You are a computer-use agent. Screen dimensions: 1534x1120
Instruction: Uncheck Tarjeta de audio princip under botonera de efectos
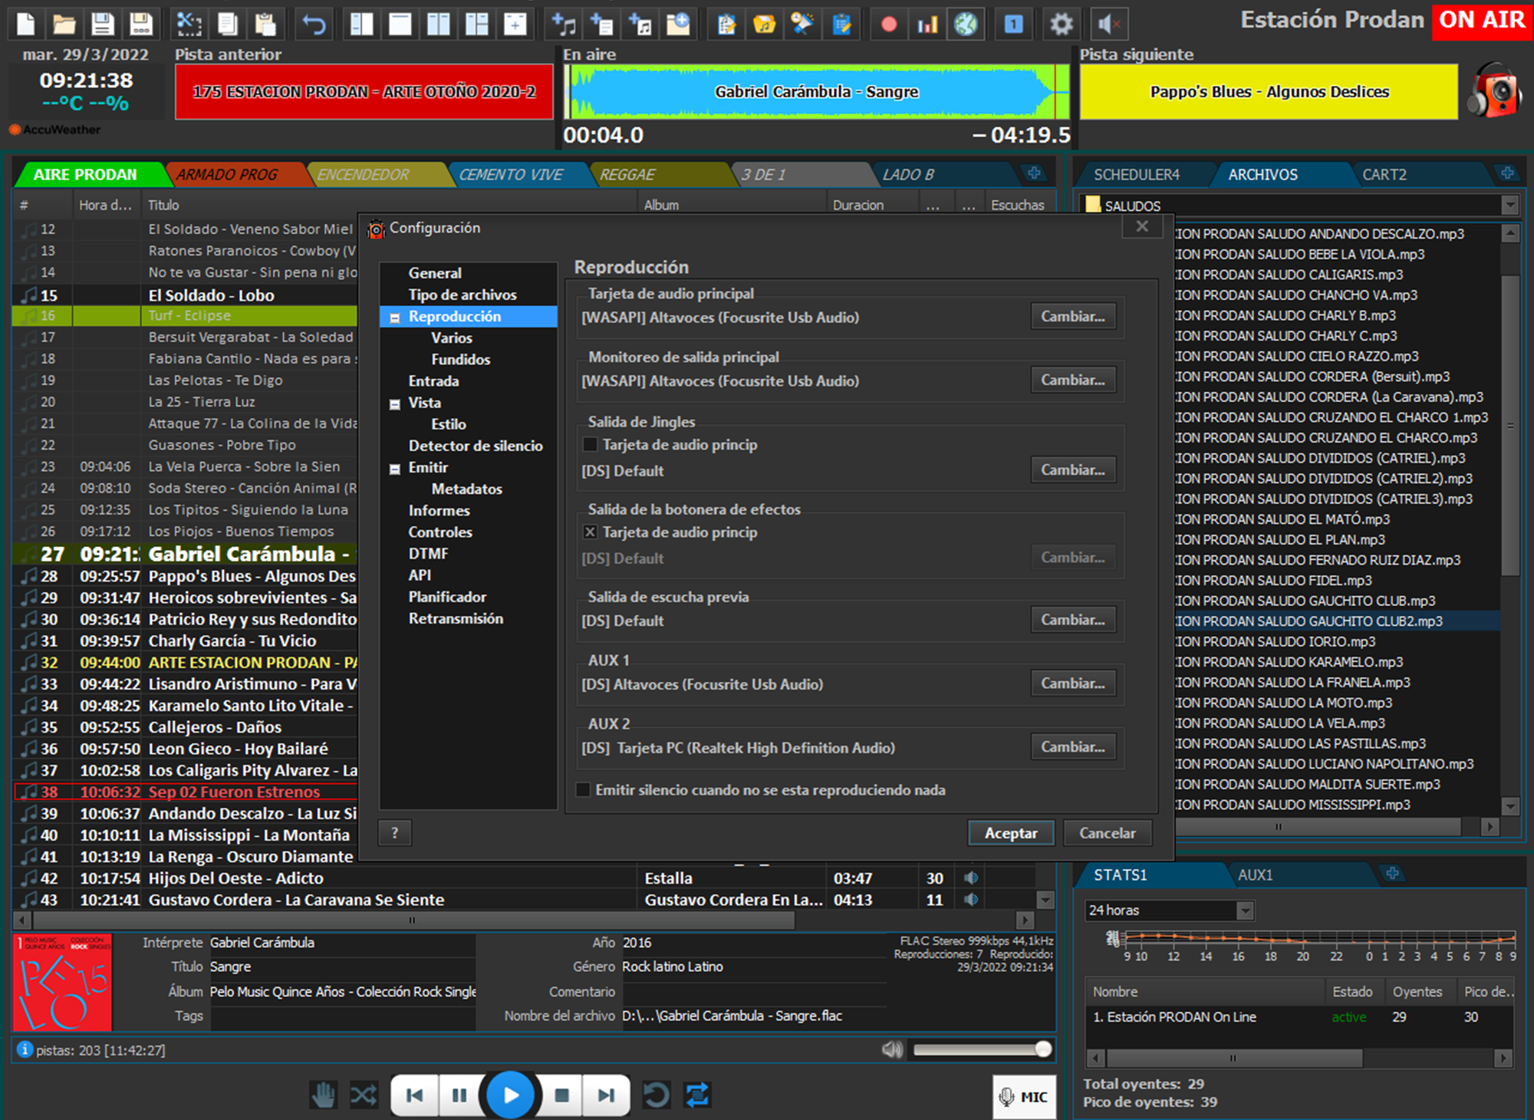[x=590, y=532]
